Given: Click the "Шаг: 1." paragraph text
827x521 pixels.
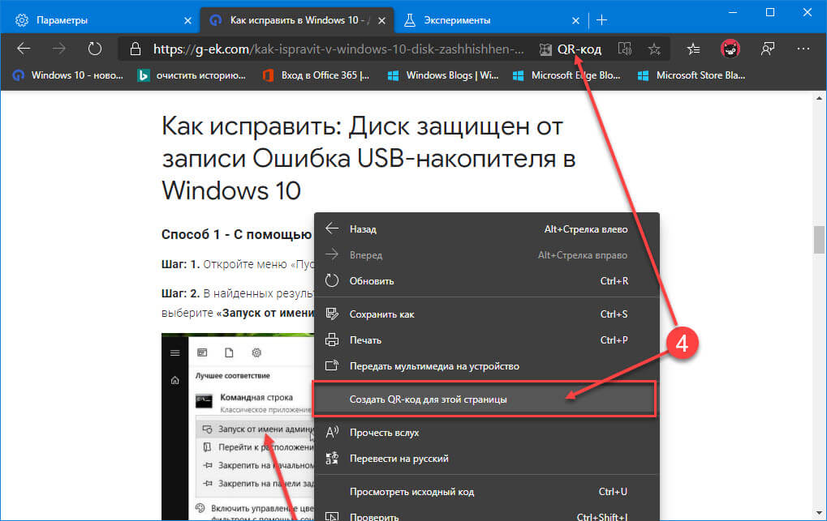Looking at the screenshot, I should coord(238,264).
